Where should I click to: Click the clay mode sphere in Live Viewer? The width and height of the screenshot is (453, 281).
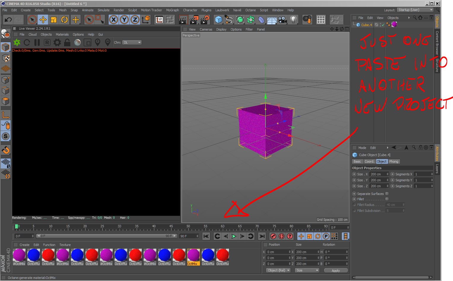pos(77,42)
